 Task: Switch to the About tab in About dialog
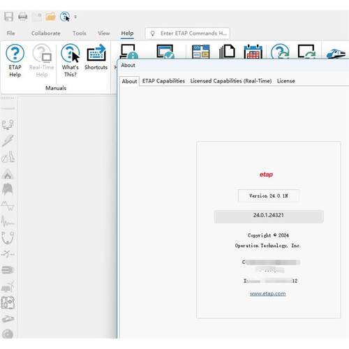pos(129,81)
